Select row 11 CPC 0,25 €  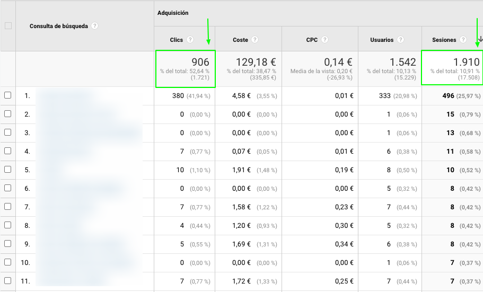344,281
